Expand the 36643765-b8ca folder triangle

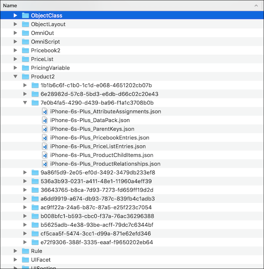25,190
